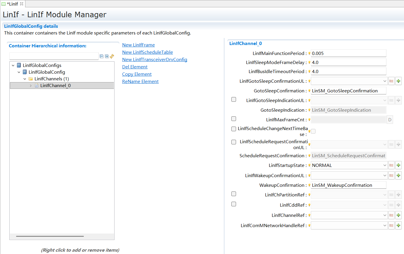
Task: Enable the LinIfMaxFrameCnt checkbox
Action: (x=234, y=119)
